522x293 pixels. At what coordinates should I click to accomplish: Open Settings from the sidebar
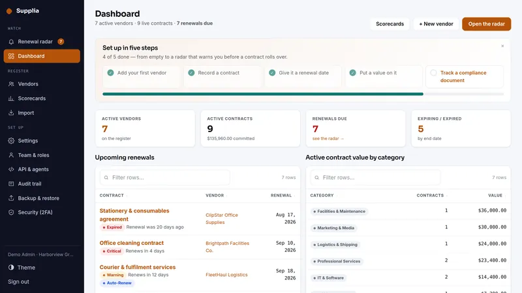pos(42,141)
